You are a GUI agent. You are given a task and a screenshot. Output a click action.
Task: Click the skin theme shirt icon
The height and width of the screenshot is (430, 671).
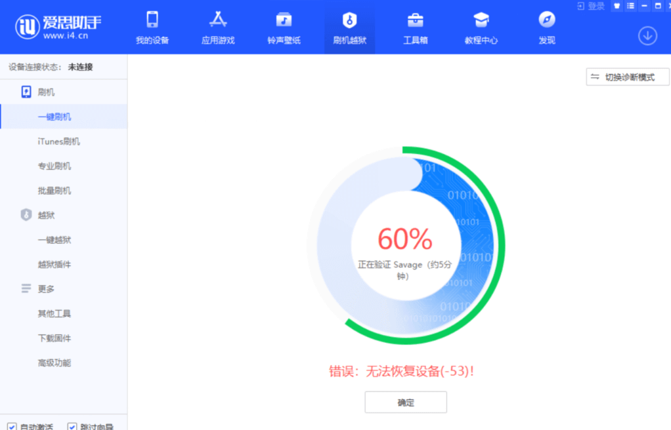coord(617,6)
